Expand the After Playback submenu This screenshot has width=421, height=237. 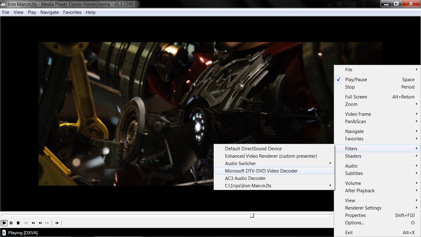[x=377, y=190]
